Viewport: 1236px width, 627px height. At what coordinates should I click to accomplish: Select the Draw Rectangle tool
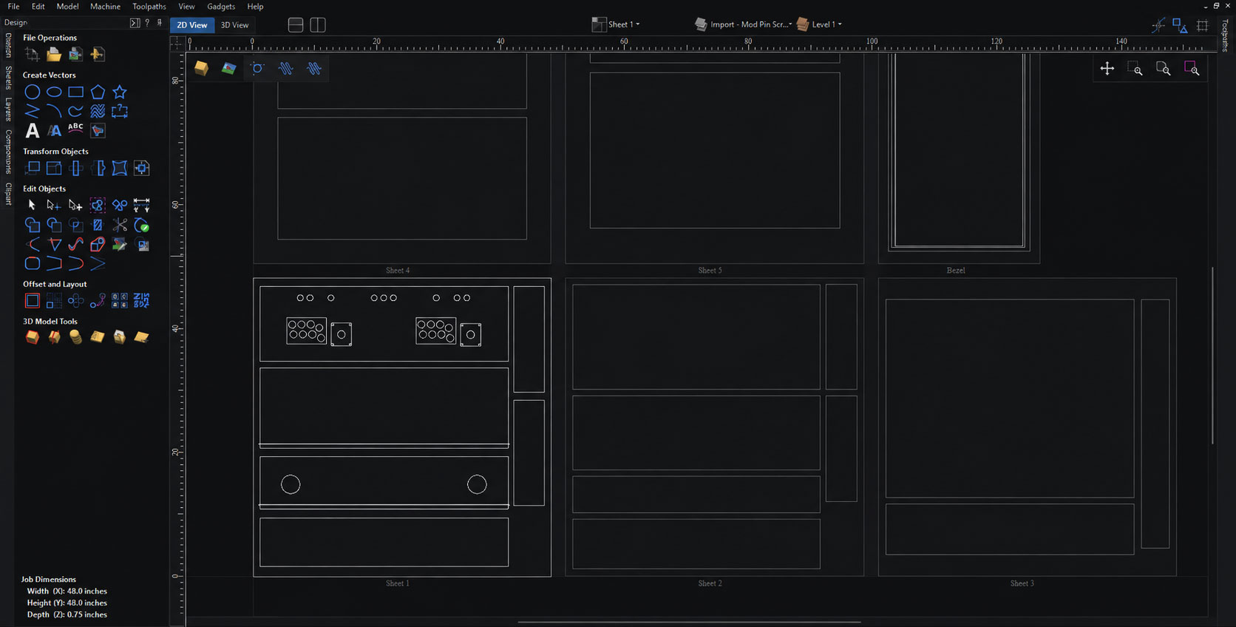tap(75, 92)
